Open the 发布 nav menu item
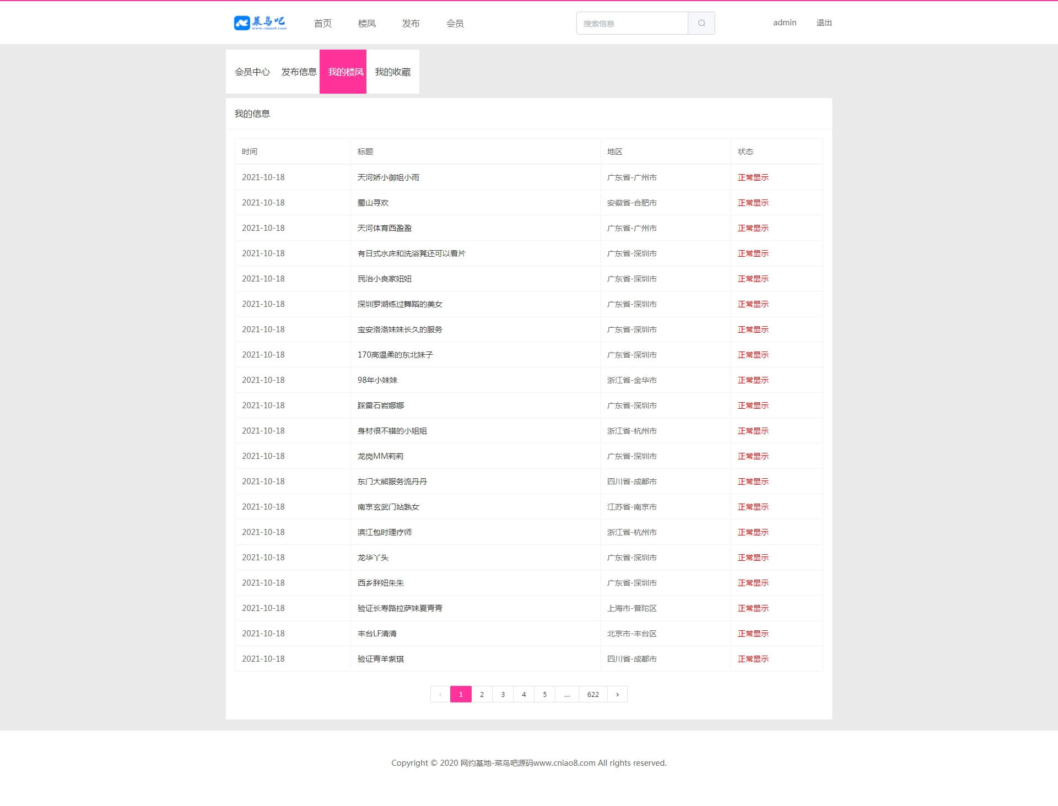The height and width of the screenshot is (806, 1058). [411, 23]
